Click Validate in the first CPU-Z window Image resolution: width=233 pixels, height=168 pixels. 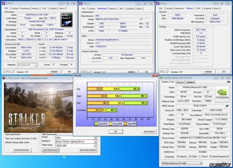(54, 72)
